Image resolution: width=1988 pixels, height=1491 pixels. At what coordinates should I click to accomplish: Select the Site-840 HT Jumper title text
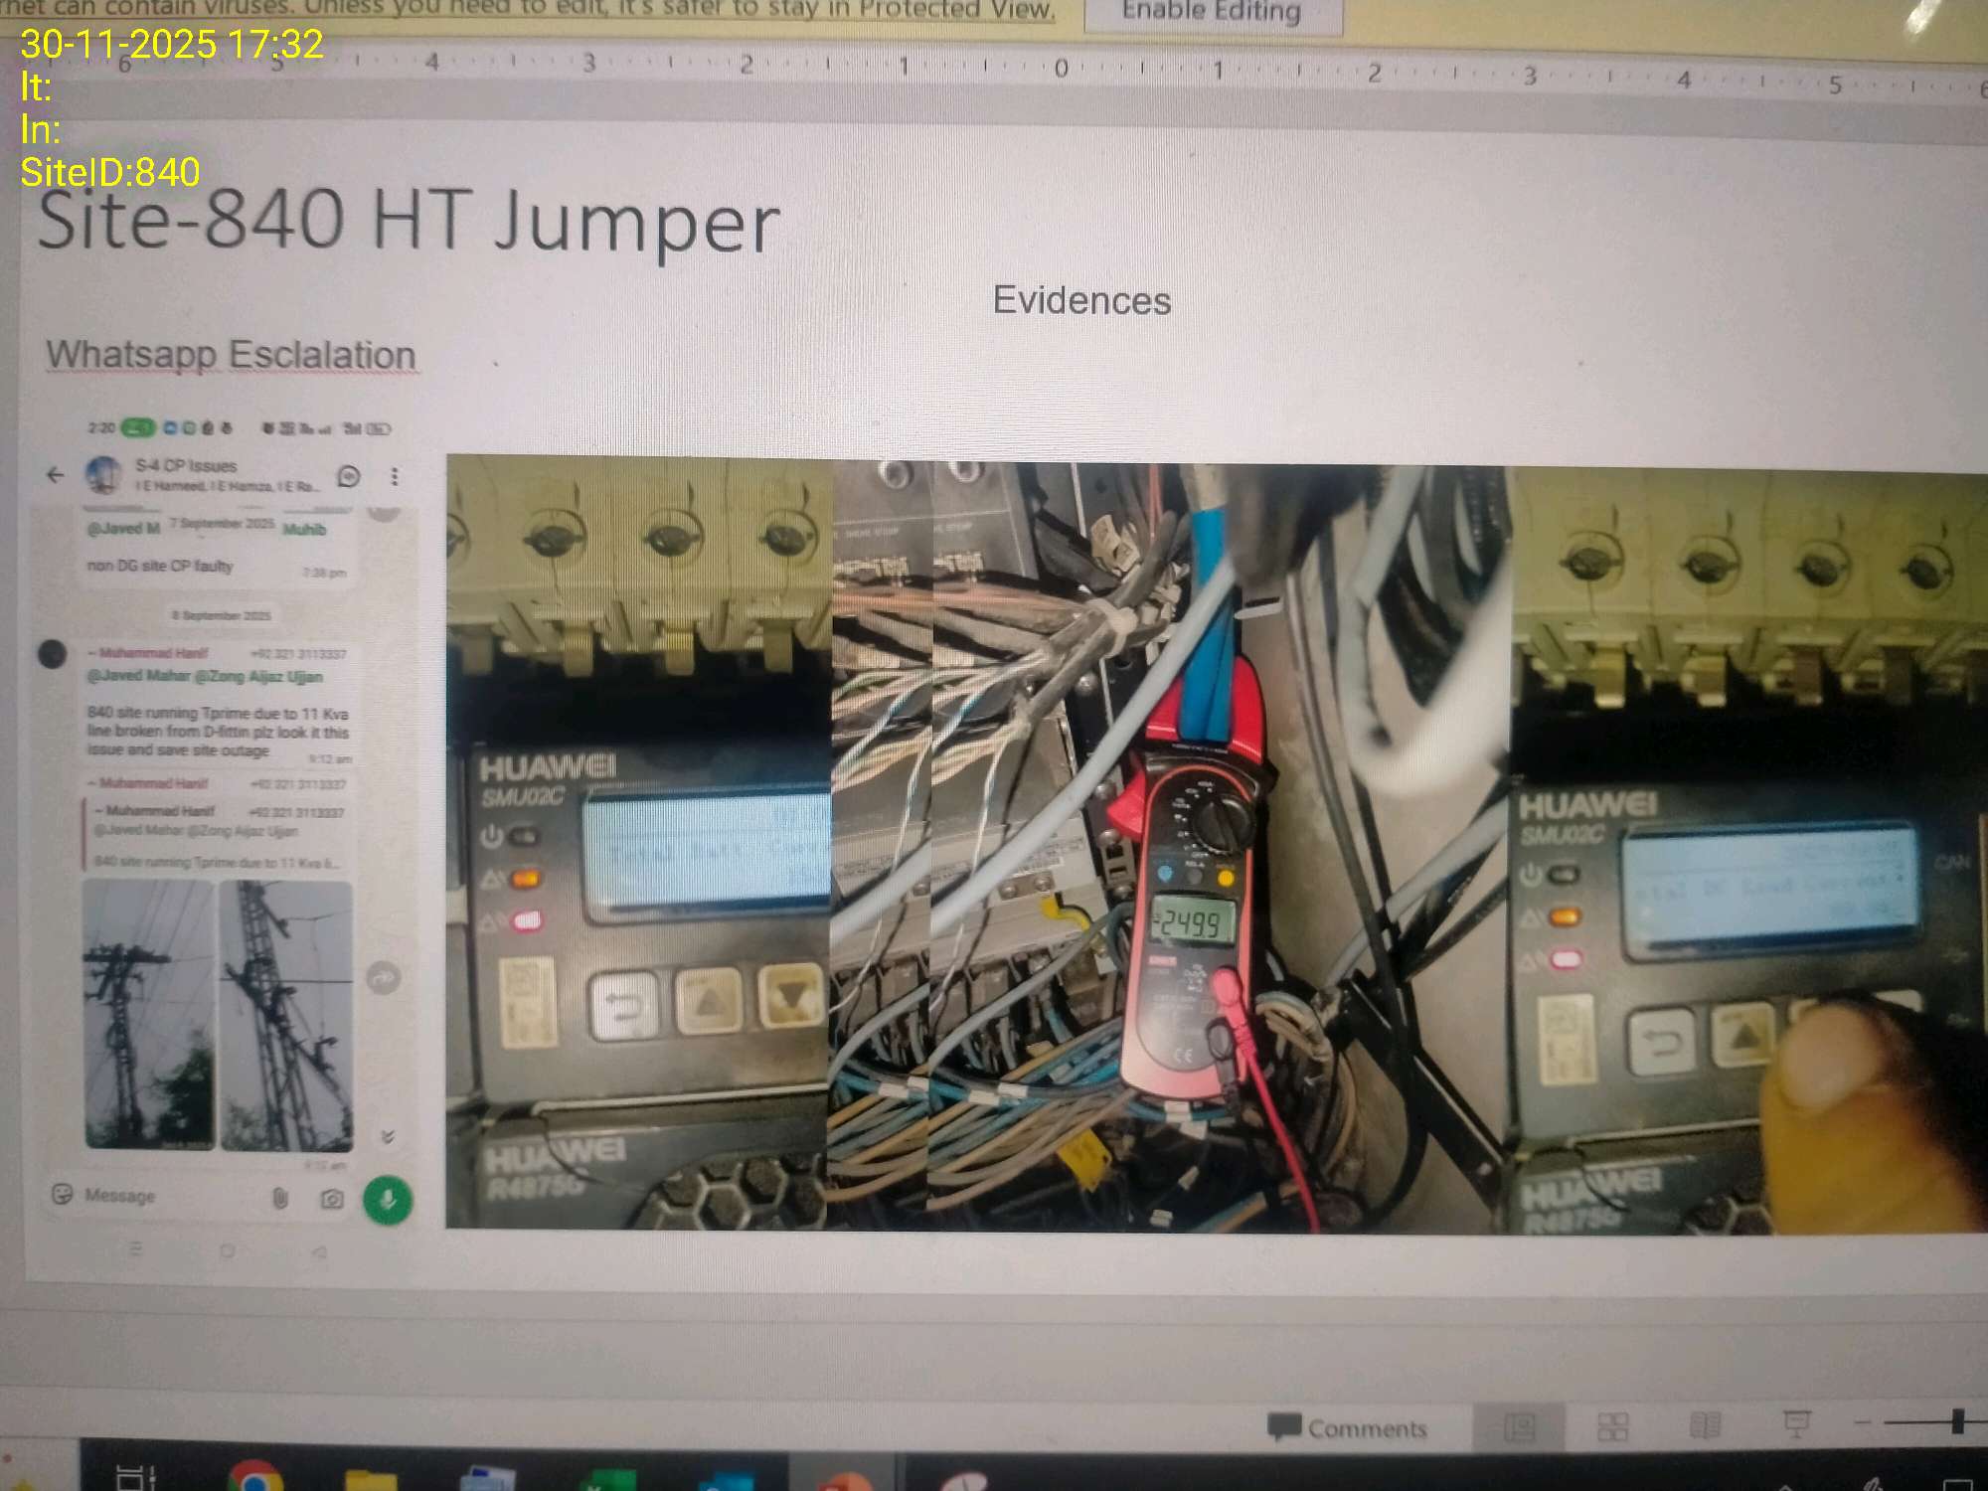coord(409,221)
